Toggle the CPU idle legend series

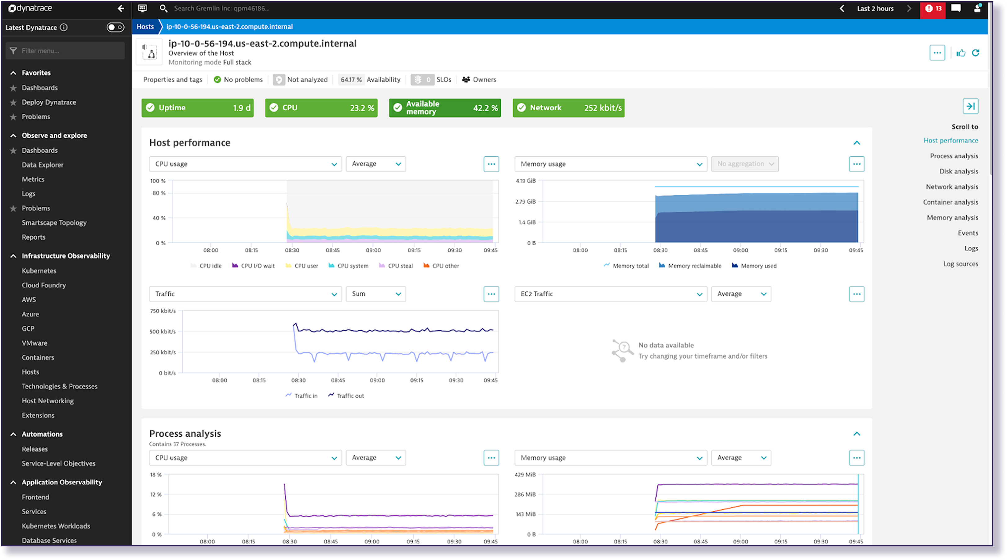click(x=206, y=266)
